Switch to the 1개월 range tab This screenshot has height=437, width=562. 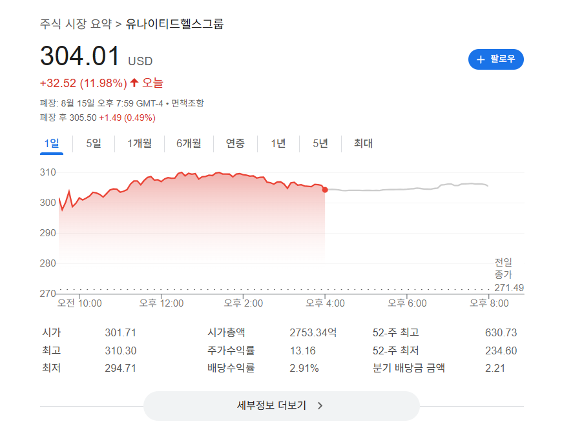(140, 144)
